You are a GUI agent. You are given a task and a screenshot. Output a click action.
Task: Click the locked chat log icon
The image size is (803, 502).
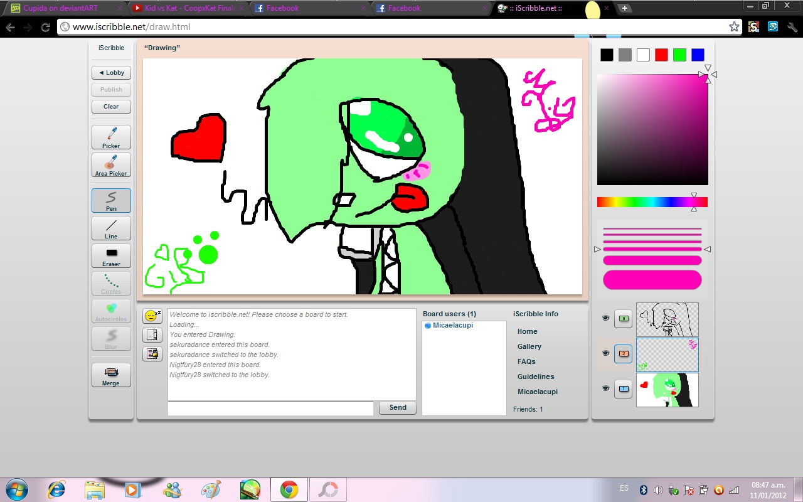tap(152, 354)
